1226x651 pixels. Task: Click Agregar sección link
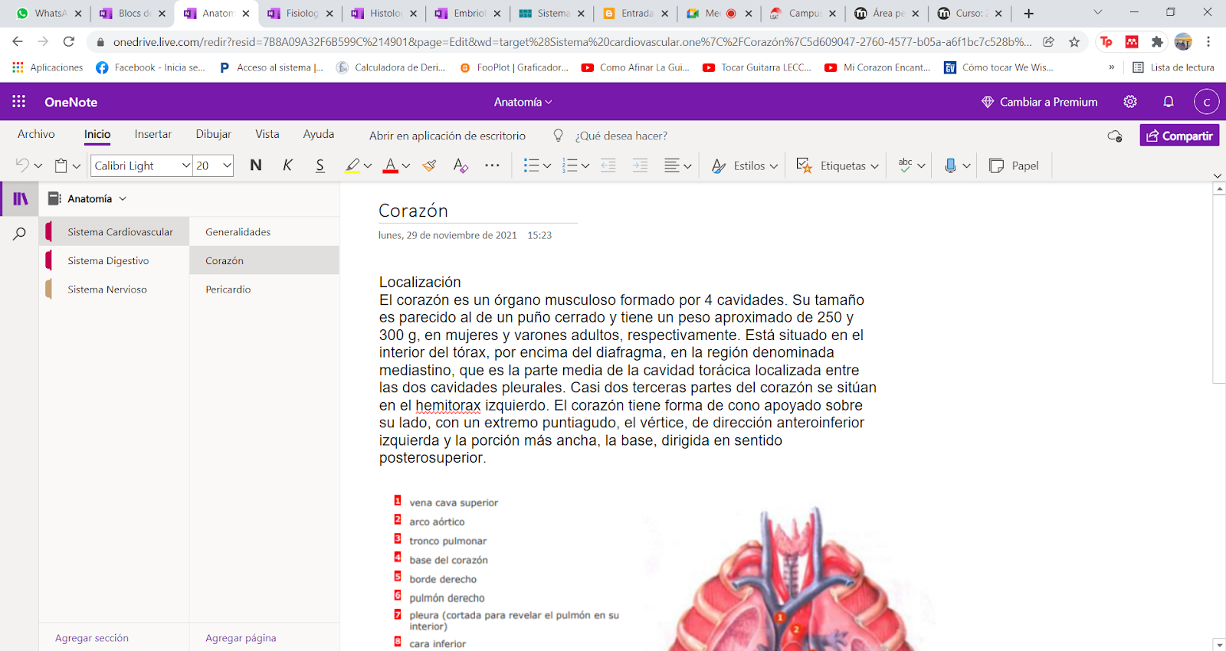click(x=92, y=638)
